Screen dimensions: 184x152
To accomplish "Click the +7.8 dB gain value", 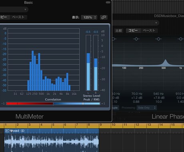I will point(159,98).
